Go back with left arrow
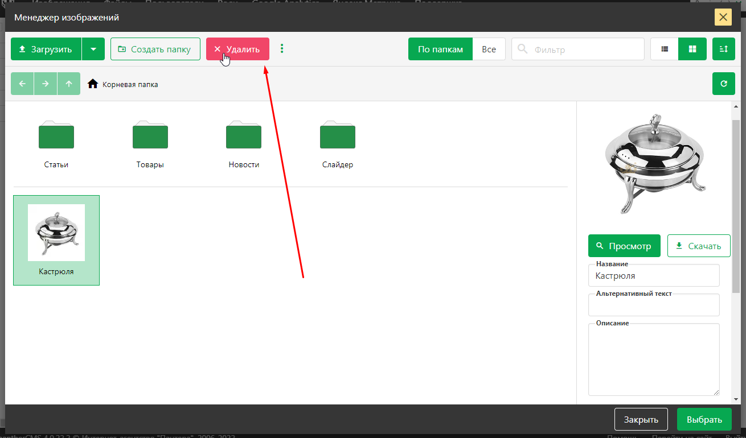 [x=22, y=84]
